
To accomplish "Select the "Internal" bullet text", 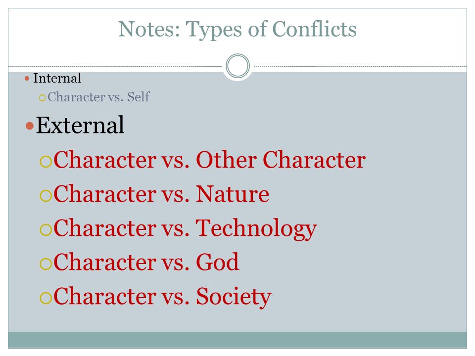I will (57, 78).
